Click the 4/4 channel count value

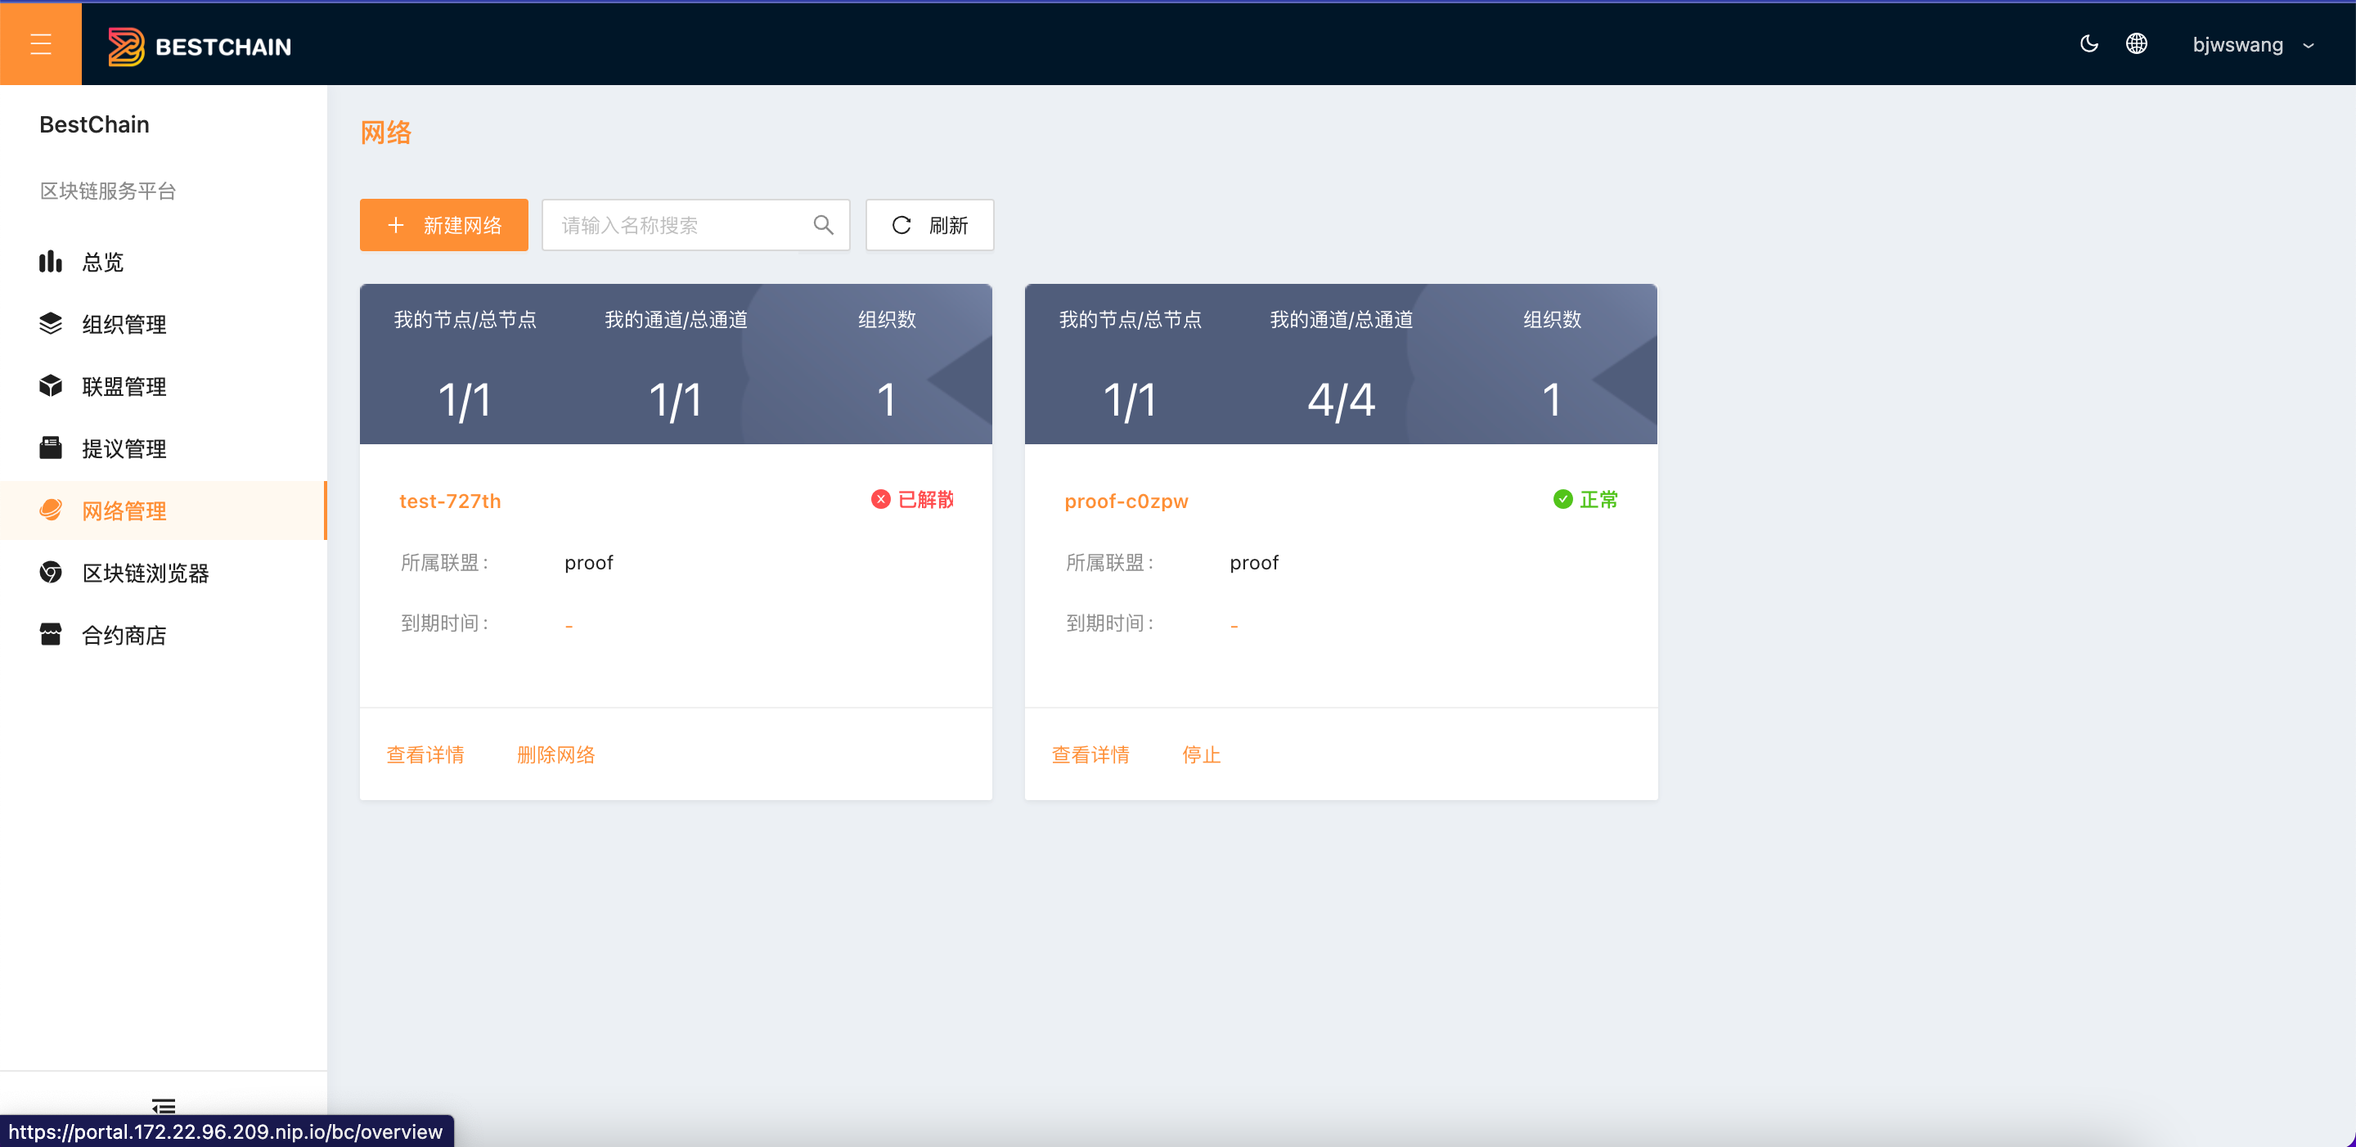[x=1341, y=400]
